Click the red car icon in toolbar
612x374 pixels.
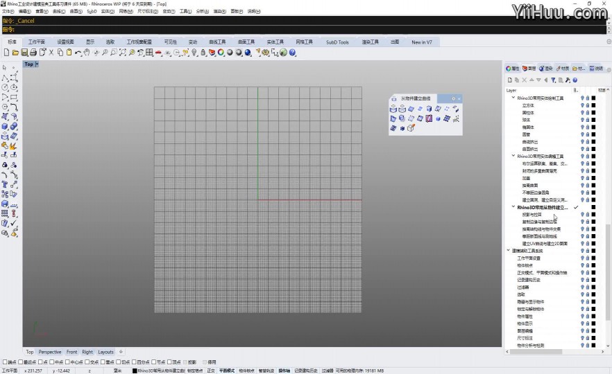click(x=158, y=52)
